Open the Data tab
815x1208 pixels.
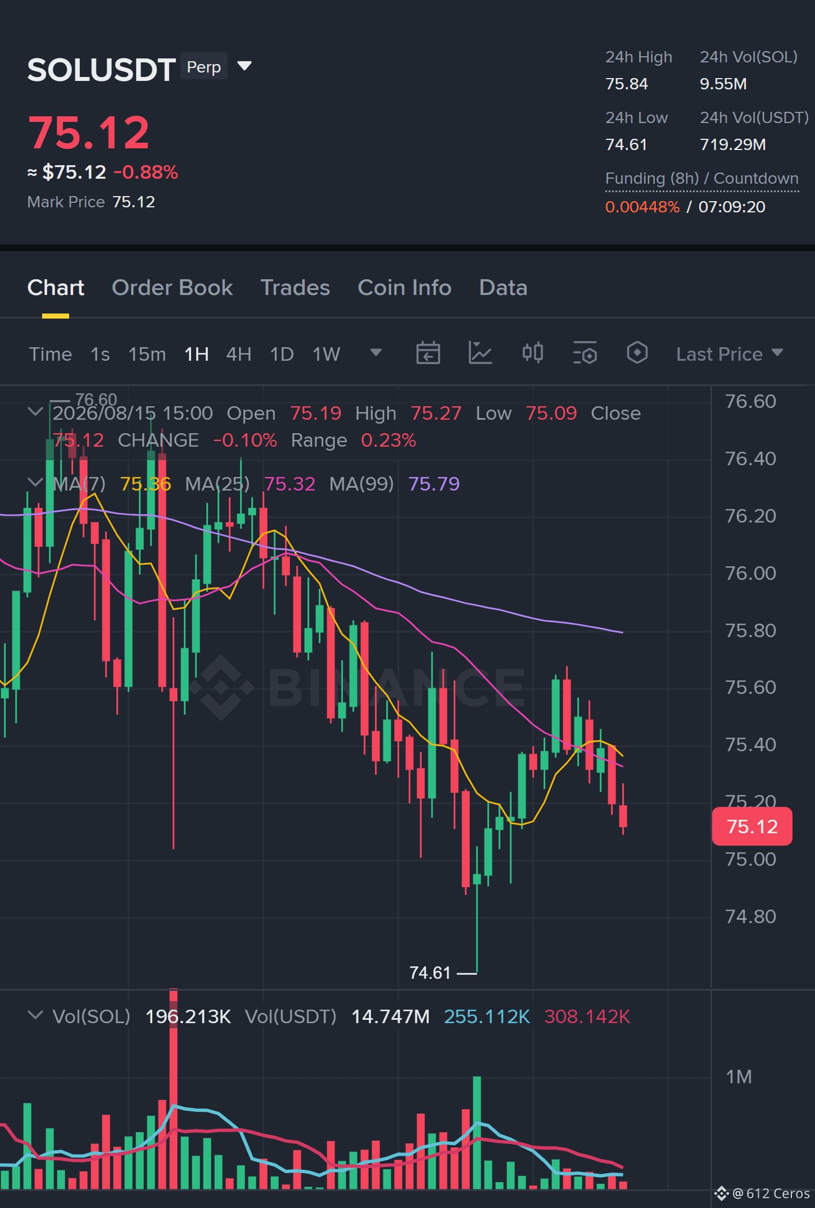(503, 288)
